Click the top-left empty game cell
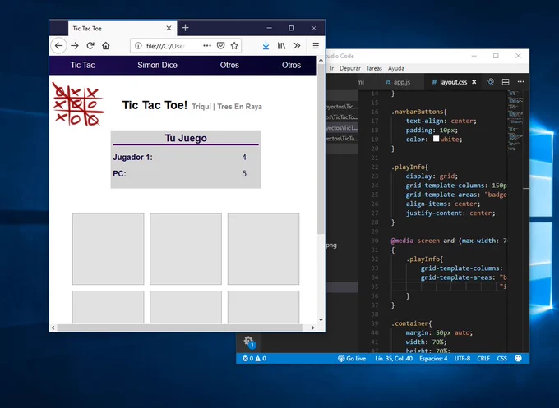 108,249
